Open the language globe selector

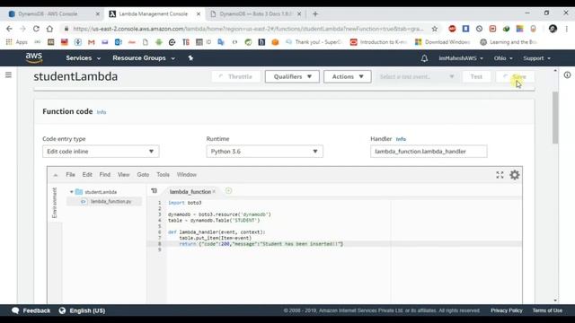pos(62,310)
